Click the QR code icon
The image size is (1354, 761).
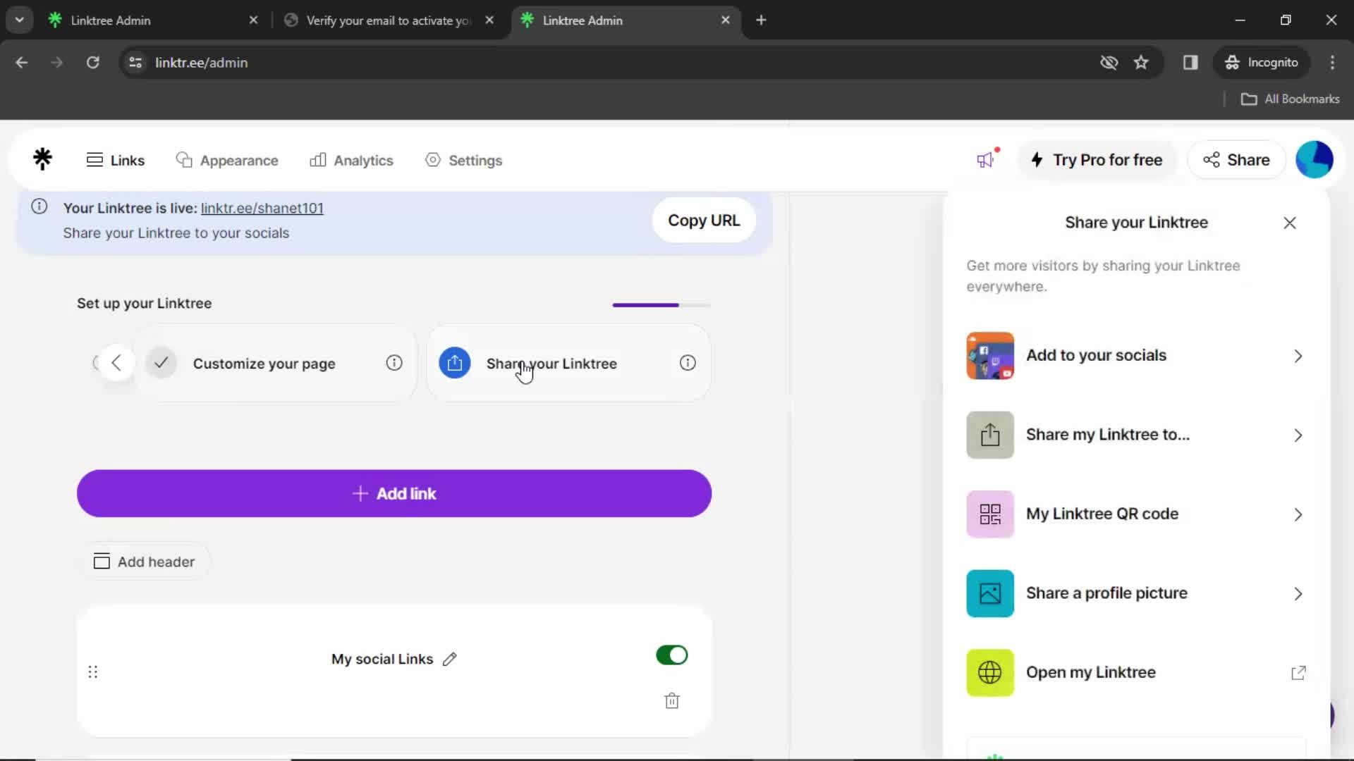coord(990,514)
